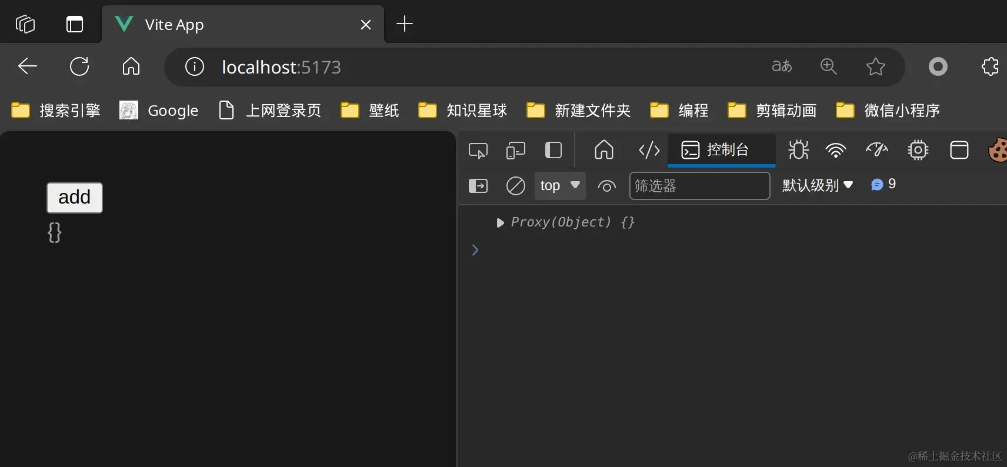Open the 默认级别 log level dropdown
This screenshot has width=1007, height=467.
(818, 185)
